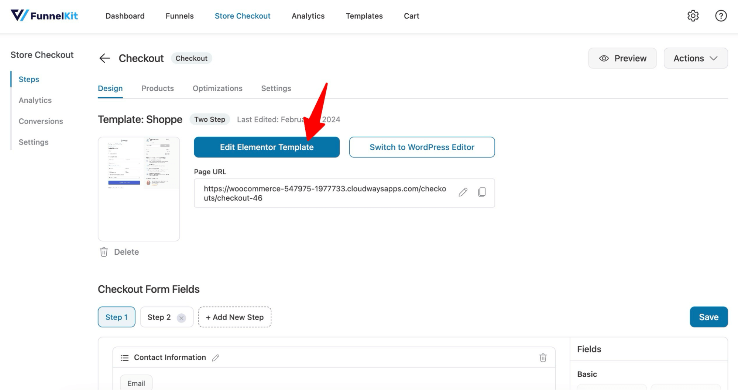Click the help question mark icon
The image size is (738, 390).
click(x=721, y=15)
